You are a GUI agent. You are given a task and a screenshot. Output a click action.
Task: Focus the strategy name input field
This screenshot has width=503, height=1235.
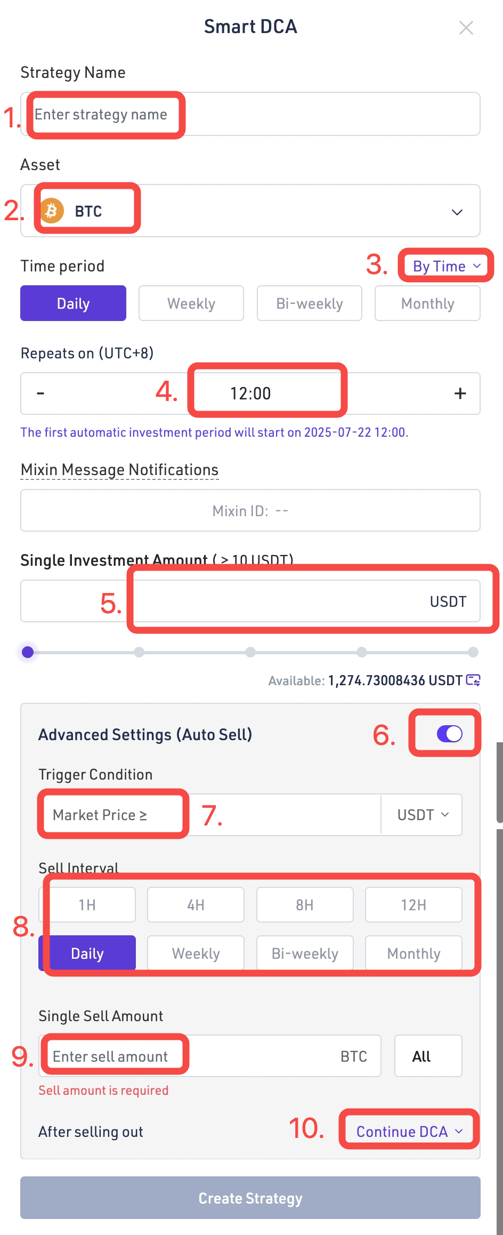pyautogui.click(x=250, y=114)
